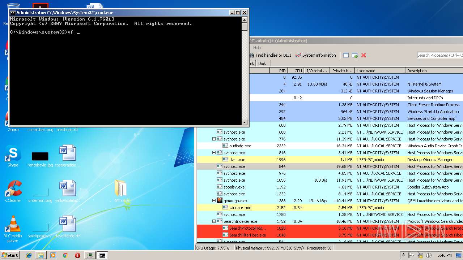
Task: Select rentalstyle.jpg desktop file
Action: [40, 159]
